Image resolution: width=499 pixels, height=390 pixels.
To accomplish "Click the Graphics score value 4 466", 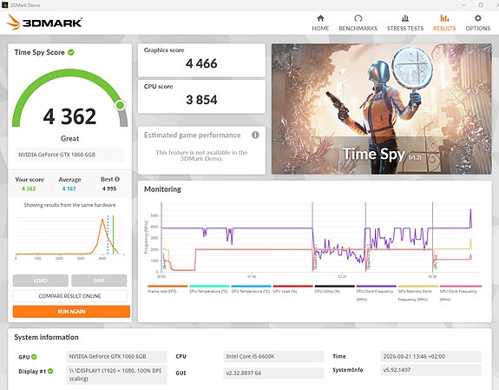I will click(x=201, y=63).
